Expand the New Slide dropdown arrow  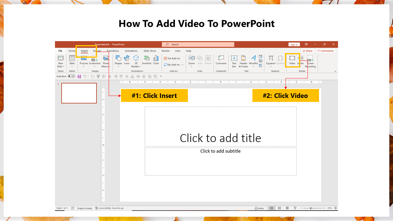pos(63,67)
